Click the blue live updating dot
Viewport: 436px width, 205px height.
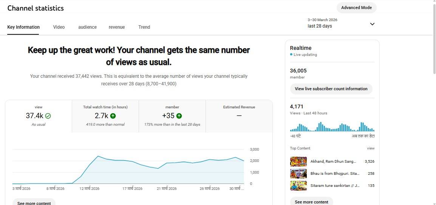(291, 55)
